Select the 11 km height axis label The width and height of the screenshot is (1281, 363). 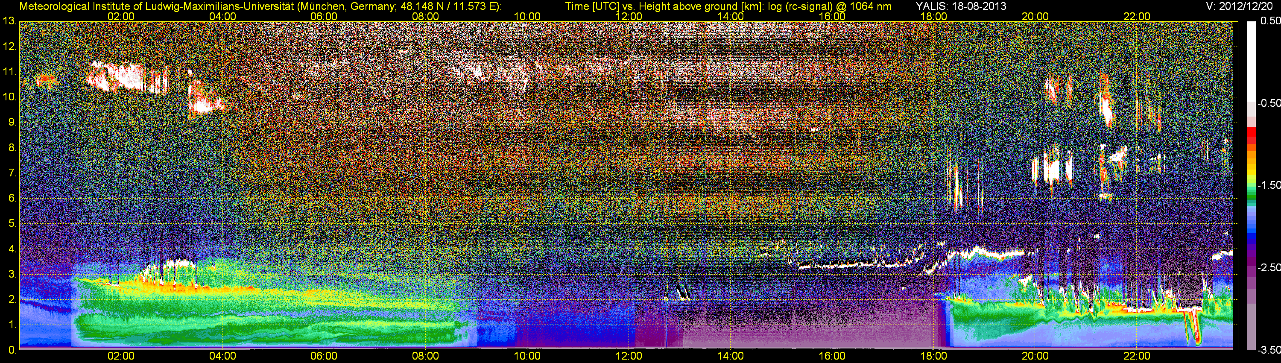pyautogui.click(x=9, y=72)
